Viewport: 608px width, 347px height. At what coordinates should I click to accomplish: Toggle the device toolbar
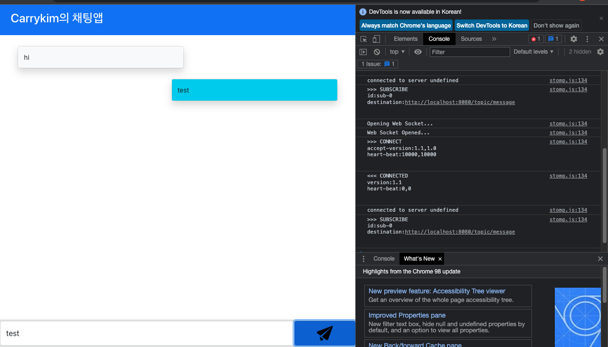[x=376, y=38]
